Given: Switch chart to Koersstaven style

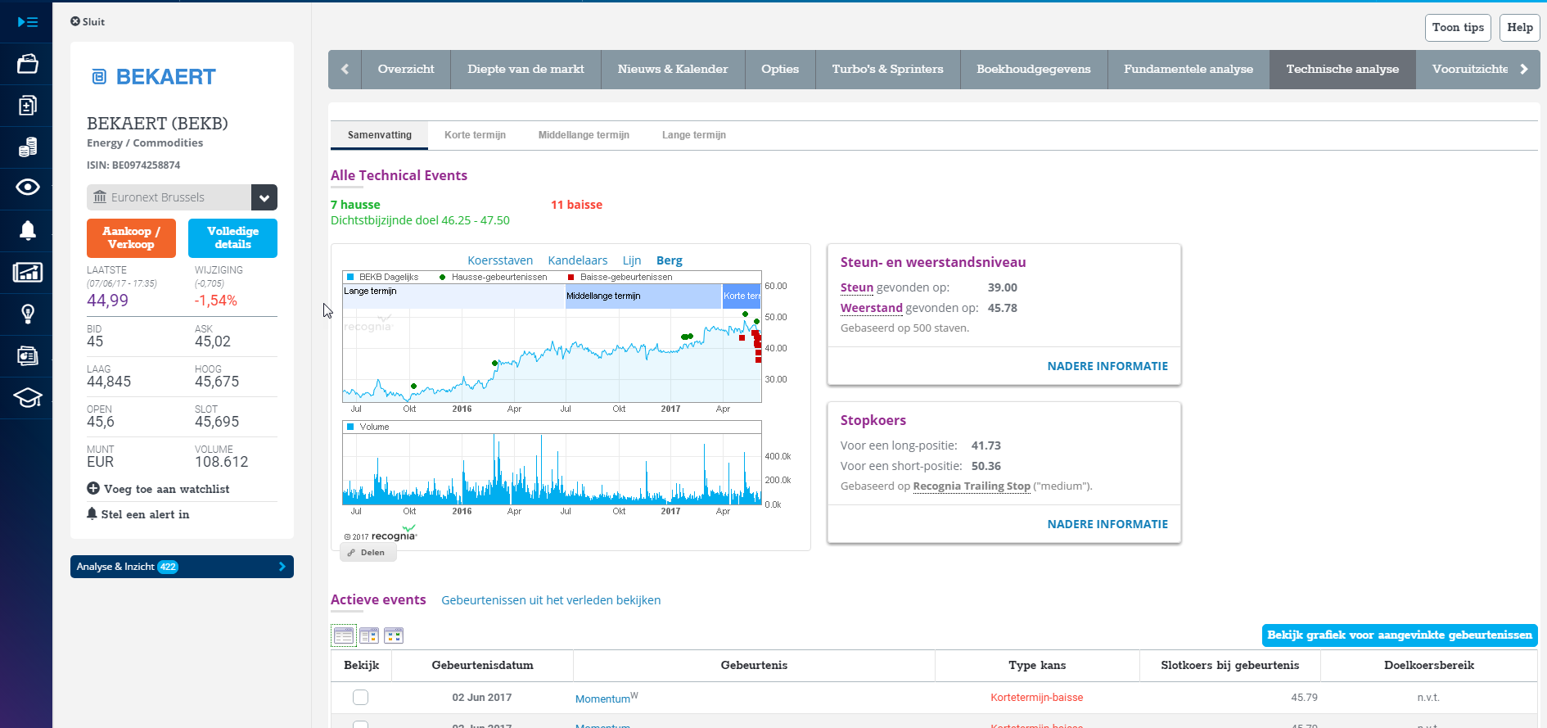Looking at the screenshot, I should click(500, 260).
